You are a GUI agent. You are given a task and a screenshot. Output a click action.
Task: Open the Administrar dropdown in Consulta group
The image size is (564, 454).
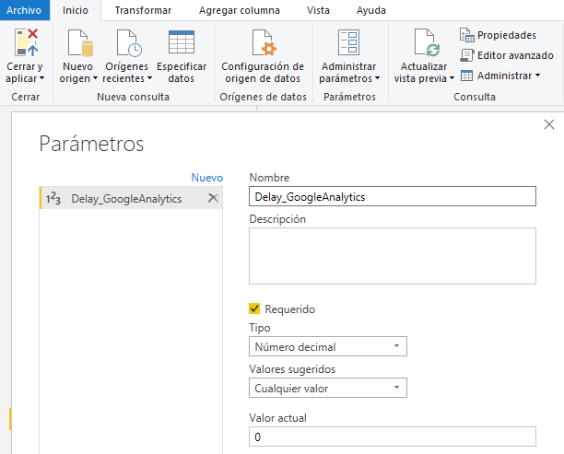point(500,76)
